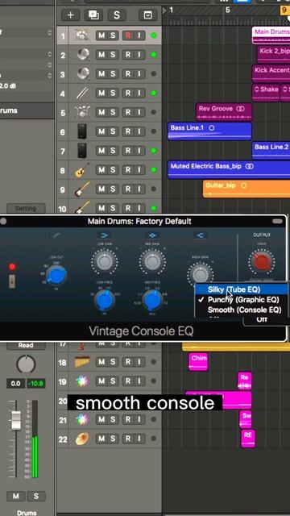Select the Bass Line.1 region
290x516 pixels.
point(209,131)
